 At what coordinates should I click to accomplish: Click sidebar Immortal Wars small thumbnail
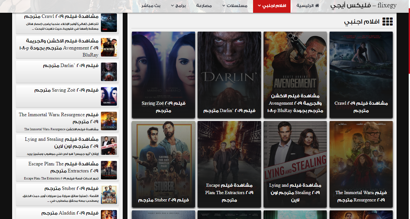point(109,121)
